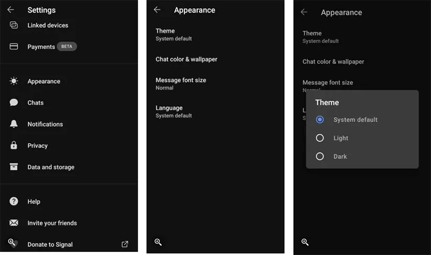431x255 pixels.
Task: Click the Help question mark icon
Action: click(x=14, y=201)
